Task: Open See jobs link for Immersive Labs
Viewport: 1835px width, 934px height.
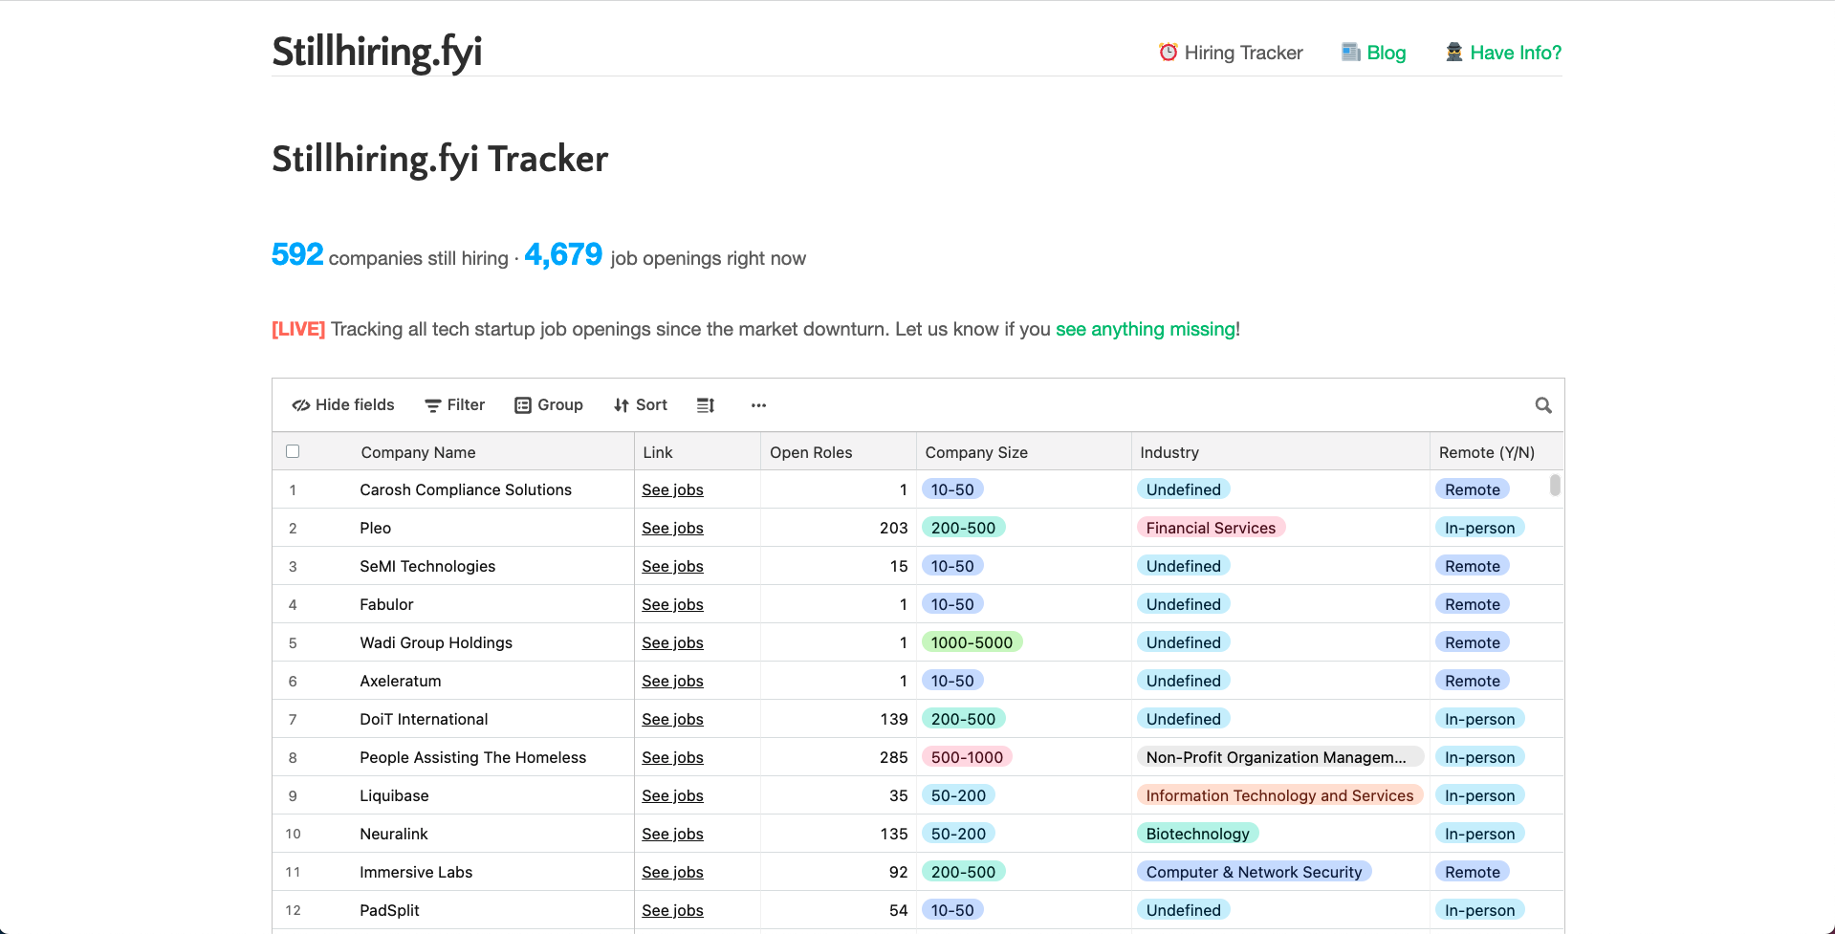Action: tap(672, 872)
